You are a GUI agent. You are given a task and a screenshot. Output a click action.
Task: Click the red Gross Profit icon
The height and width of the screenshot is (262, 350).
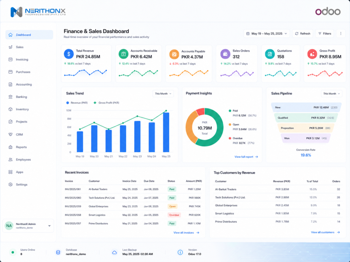pyautogui.click(x=312, y=54)
